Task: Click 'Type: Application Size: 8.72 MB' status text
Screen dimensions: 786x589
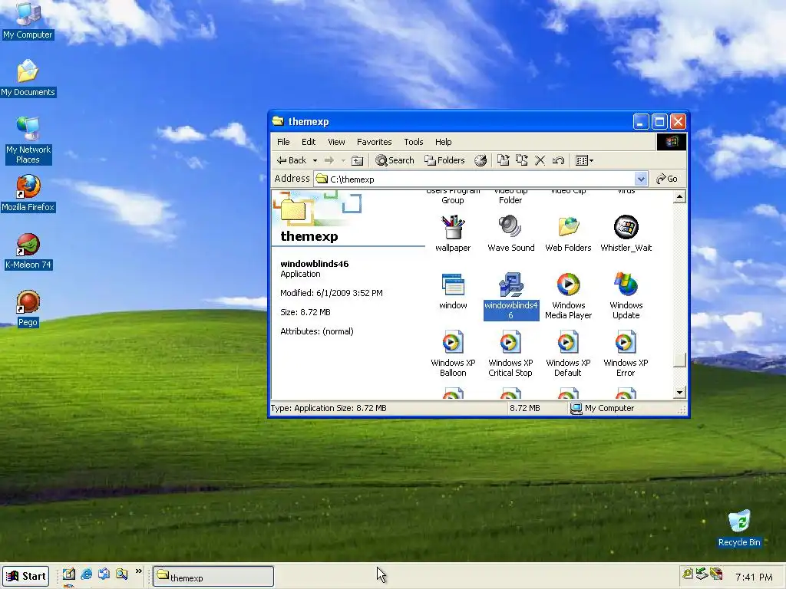Action: 329,408
